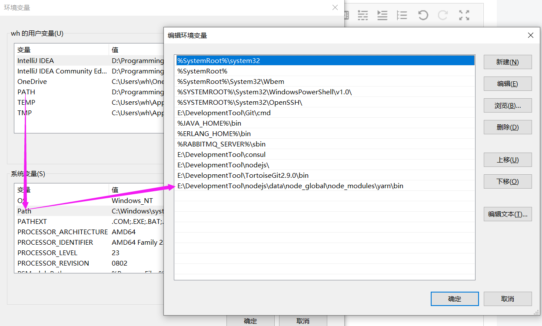Image resolution: width=542 pixels, height=326 pixels.
Task: Select the node_modules\yarn\bin path entry
Action: pos(325,186)
